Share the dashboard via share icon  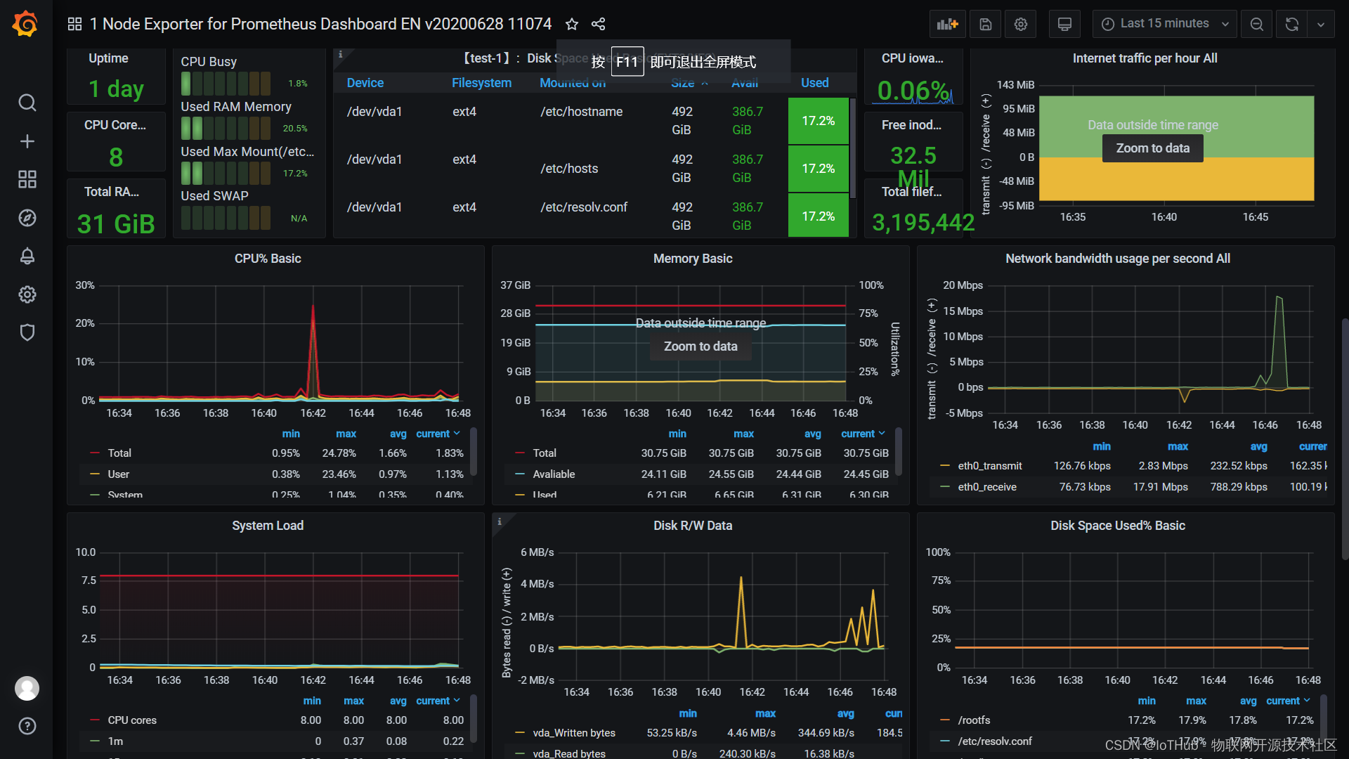[x=598, y=24]
